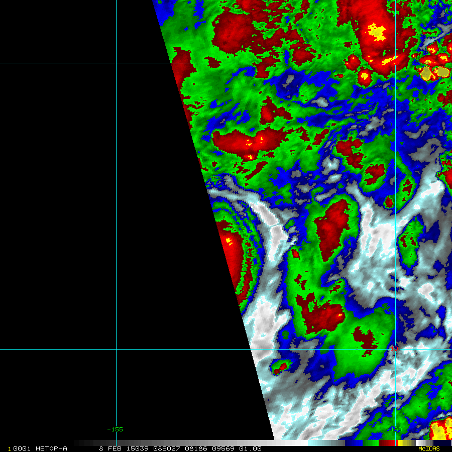The width and height of the screenshot is (452, 452).
Task: Select the green segment of the color bar
Action: [x=372, y=443]
